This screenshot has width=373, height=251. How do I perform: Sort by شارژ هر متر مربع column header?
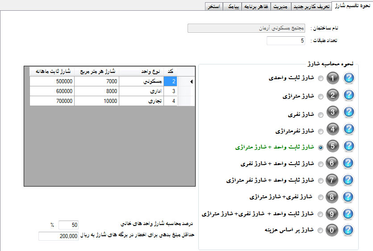click(x=97, y=71)
